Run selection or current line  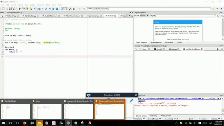coord(31,9)
